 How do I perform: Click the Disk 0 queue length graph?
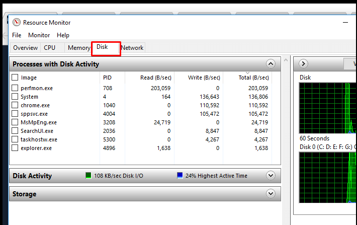(328, 177)
